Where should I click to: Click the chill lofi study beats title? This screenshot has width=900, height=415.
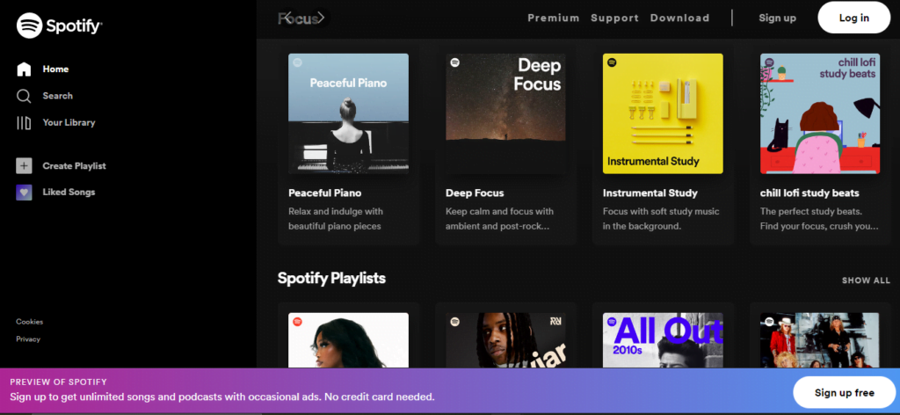pos(809,193)
